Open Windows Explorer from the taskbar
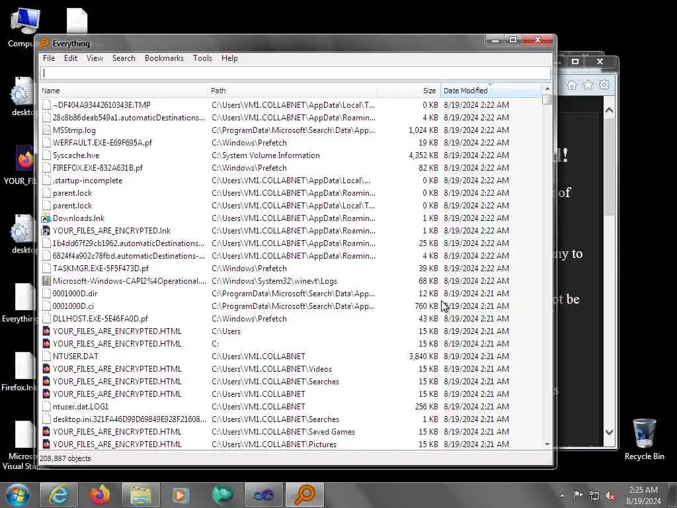Viewport: 677px width, 508px height. pyautogui.click(x=141, y=495)
